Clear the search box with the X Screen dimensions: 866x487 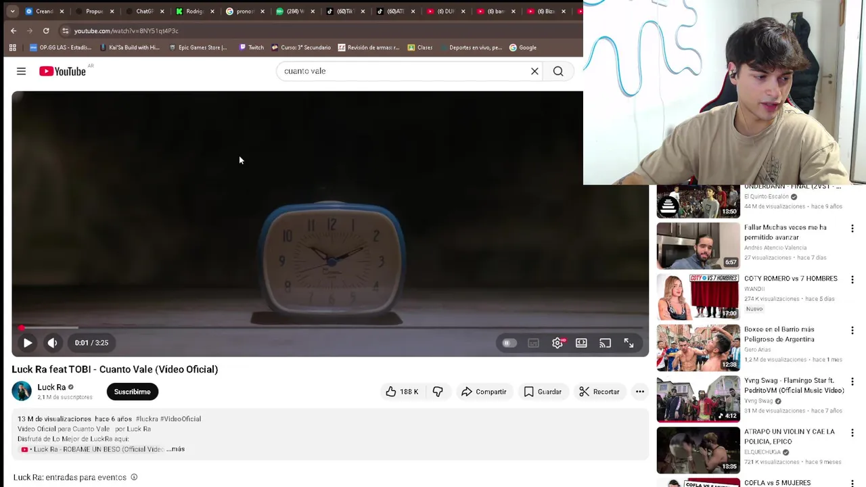(x=534, y=71)
